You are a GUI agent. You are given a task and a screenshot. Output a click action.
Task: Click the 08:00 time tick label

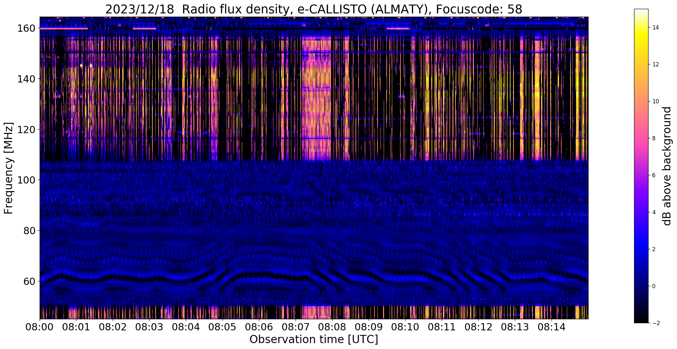pyautogui.click(x=40, y=327)
